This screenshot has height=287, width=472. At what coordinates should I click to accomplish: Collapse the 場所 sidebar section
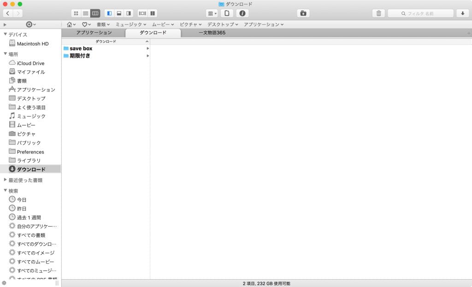click(x=5, y=54)
